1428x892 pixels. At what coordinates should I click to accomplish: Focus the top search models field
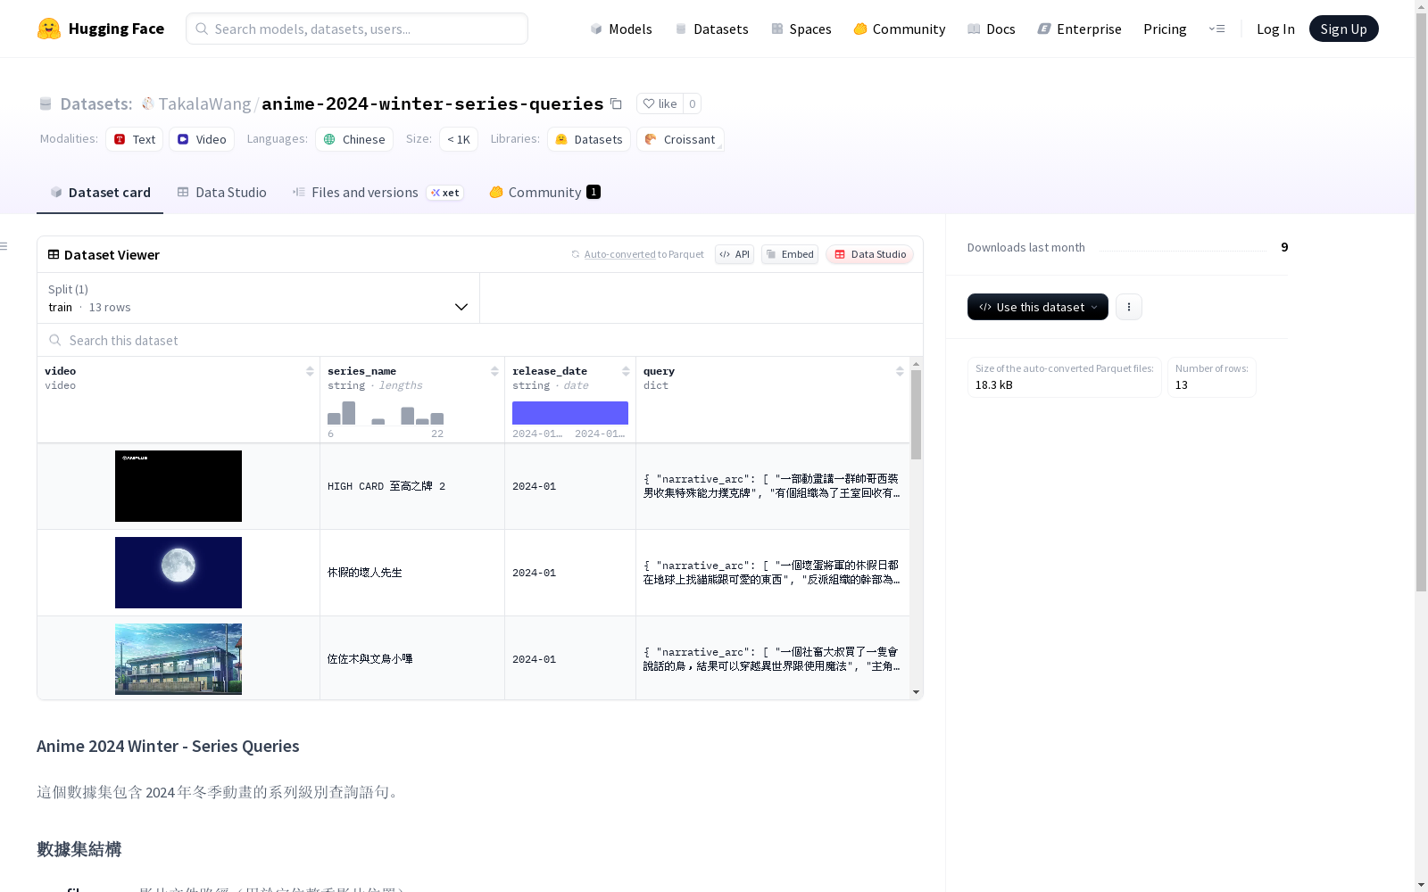tap(357, 29)
